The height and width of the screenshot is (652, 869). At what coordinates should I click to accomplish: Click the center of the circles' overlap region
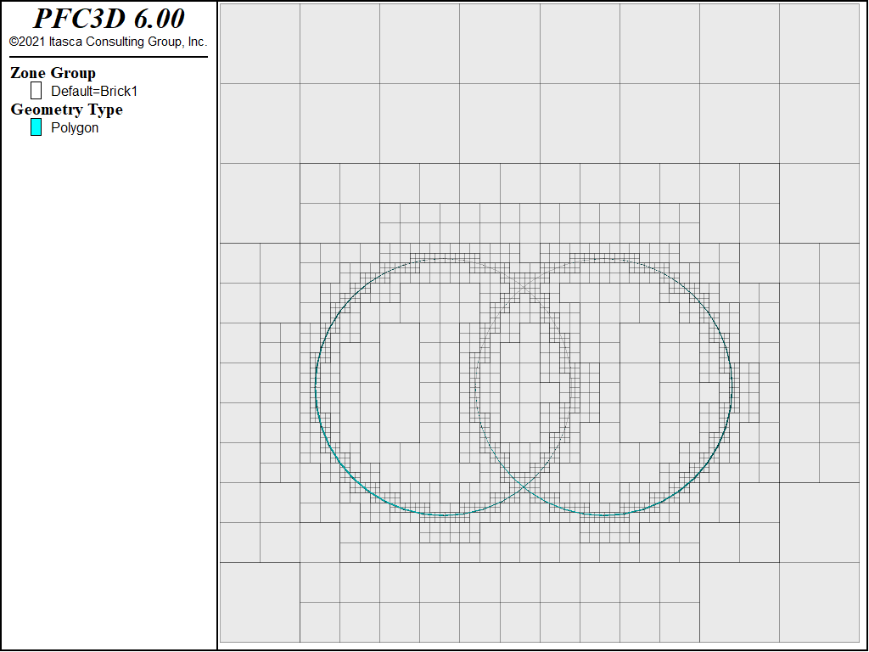524,387
